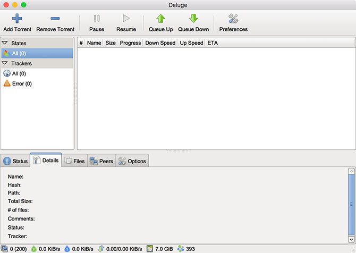This screenshot has width=356, height=253.
Task: Open the Options tab
Action: [x=132, y=161]
